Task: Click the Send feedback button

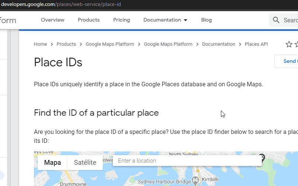Action: (x=286, y=61)
